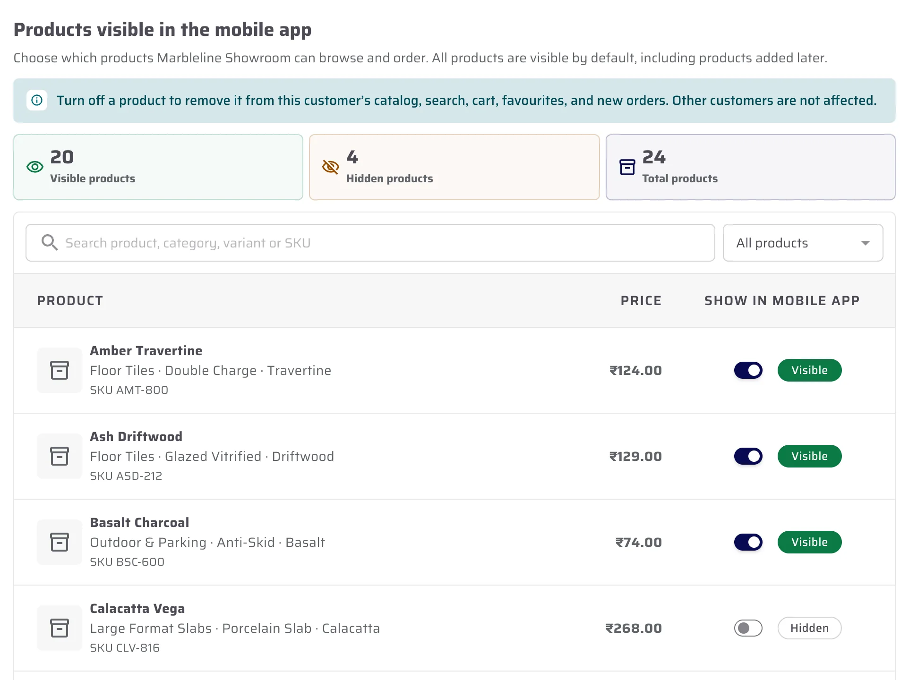Click the PRODUCT column header

point(70,301)
